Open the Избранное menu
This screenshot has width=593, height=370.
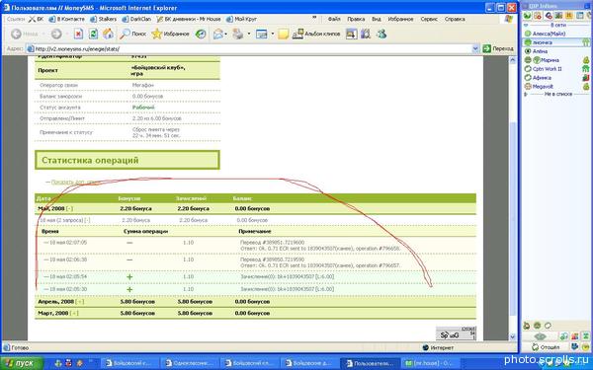400,19
